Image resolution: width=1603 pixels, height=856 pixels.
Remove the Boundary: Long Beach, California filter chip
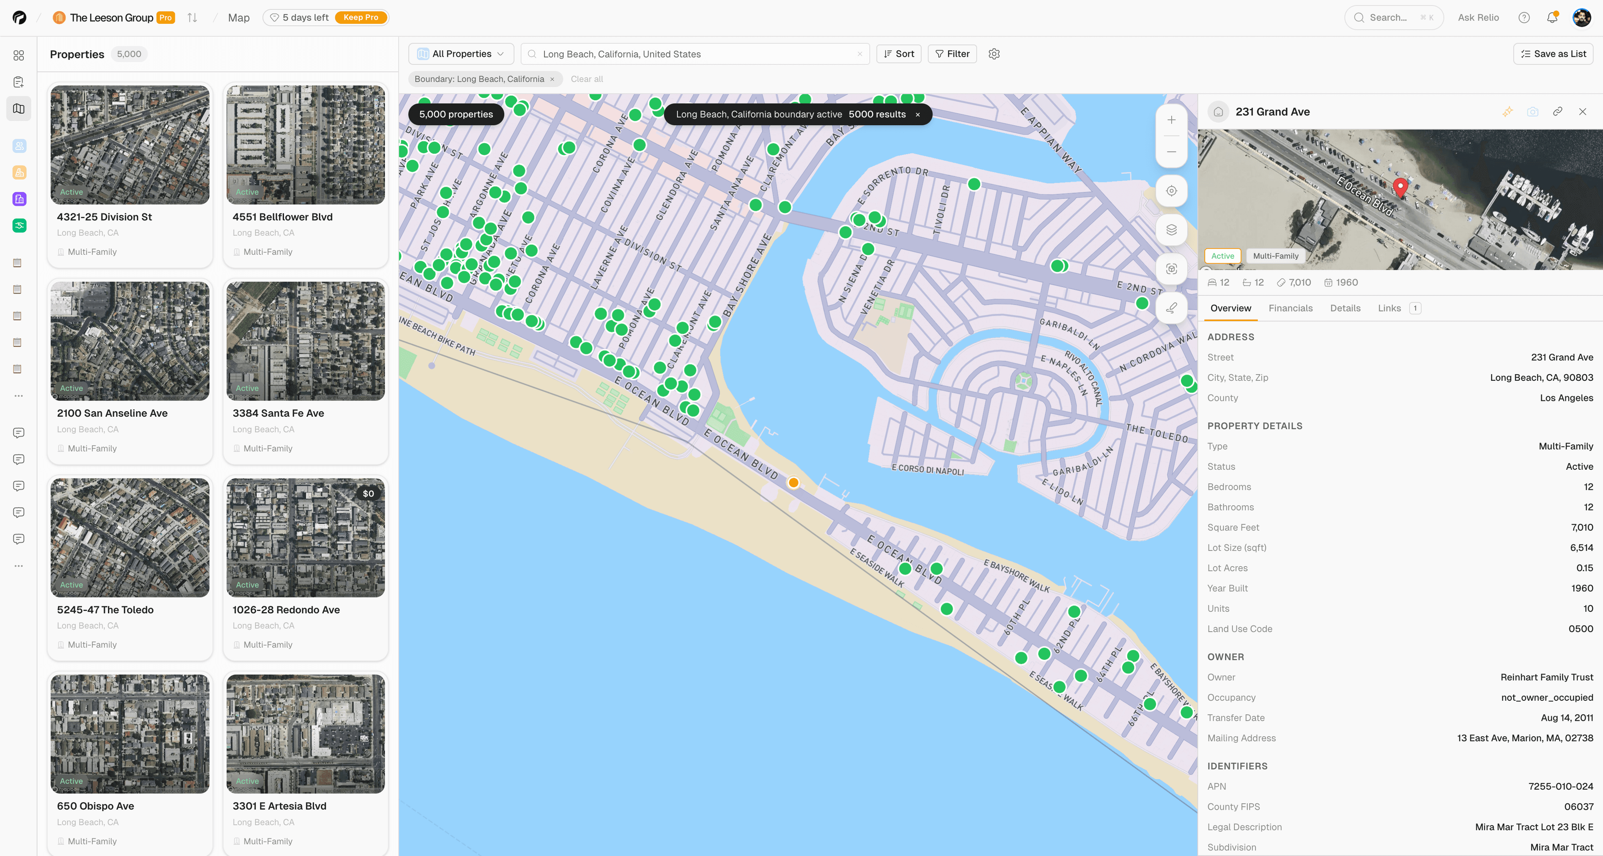(553, 79)
